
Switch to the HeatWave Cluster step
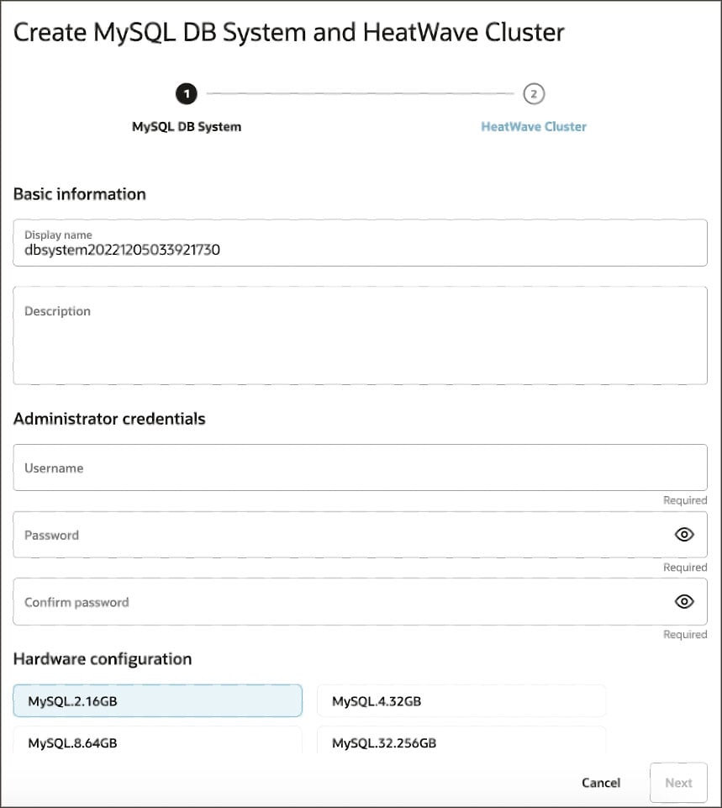tap(534, 126)
